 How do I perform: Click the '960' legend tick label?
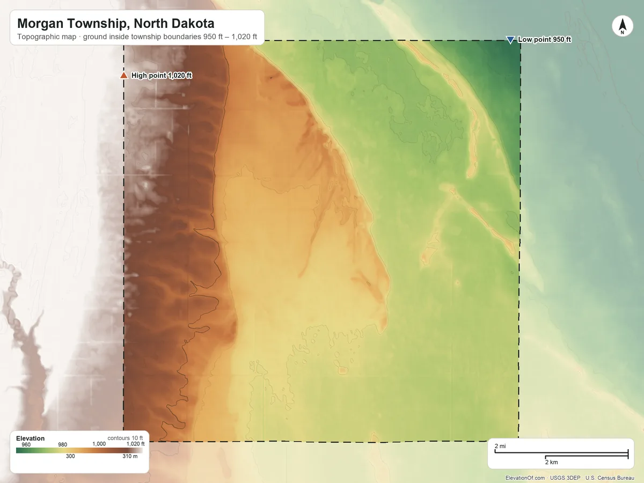[x=26, y=444]
